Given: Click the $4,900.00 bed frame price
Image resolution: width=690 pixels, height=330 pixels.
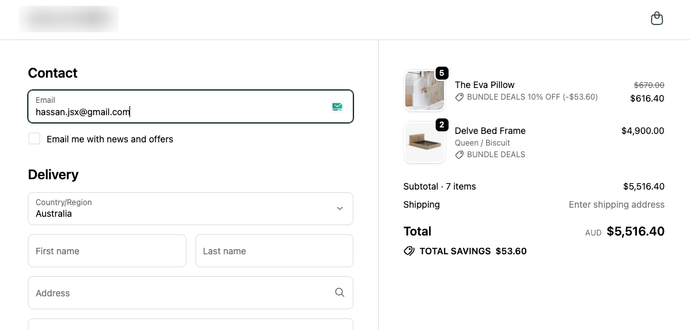Looking at the screenshot, I should point(643,131).
